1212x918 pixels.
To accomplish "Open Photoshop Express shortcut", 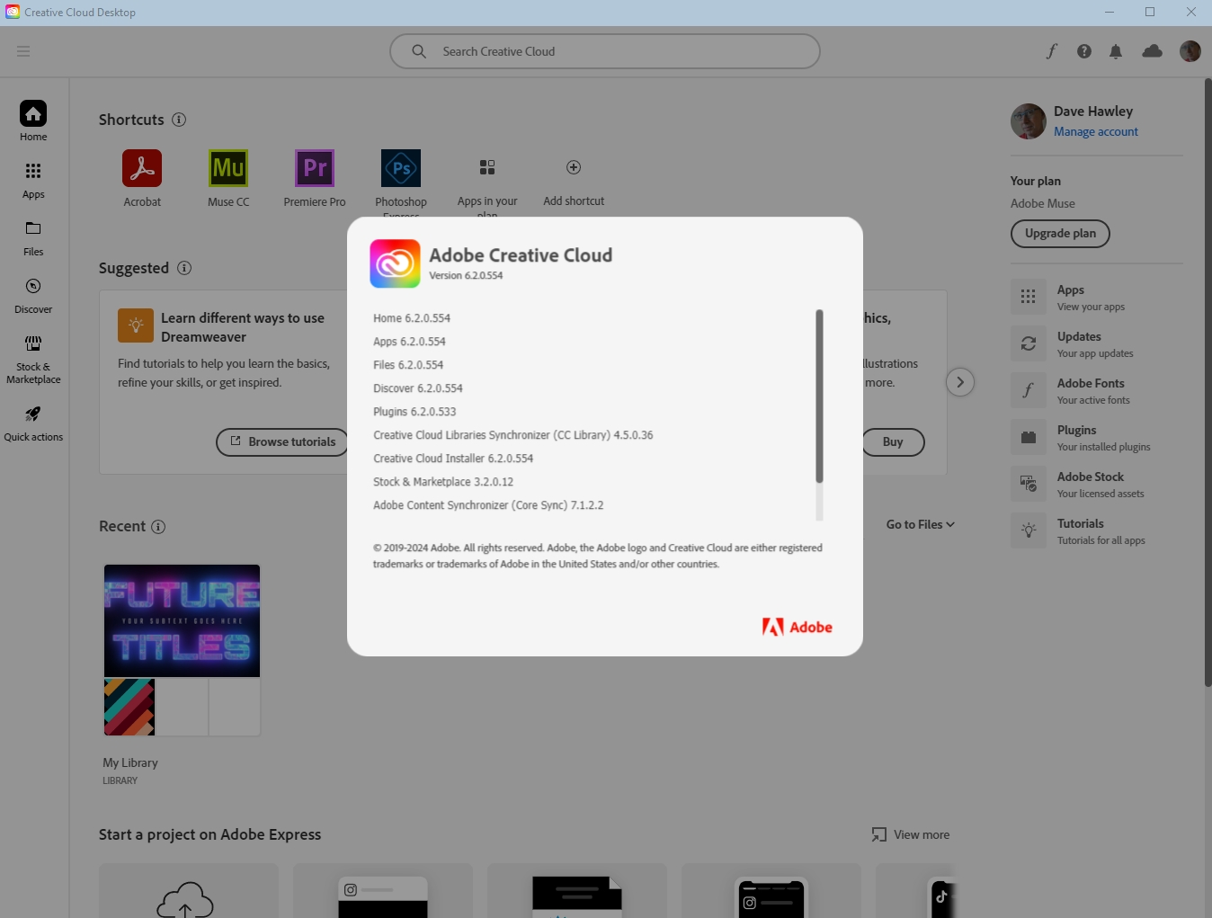I will (x=400, y=167).
